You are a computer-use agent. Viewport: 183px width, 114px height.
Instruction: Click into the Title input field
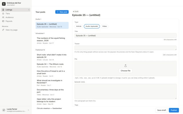pyautogui.click(x=126, y=36)
